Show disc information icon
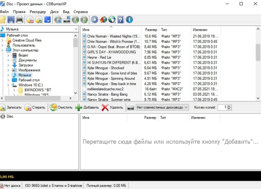Screen dimensions: 261x189 (x=58, y=20)
